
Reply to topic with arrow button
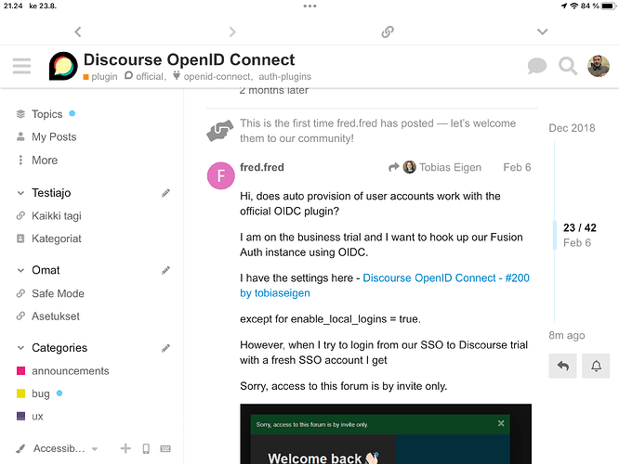[x=562, y=366]
